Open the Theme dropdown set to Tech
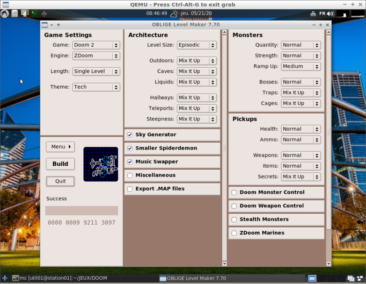 [x=96, y=87]
